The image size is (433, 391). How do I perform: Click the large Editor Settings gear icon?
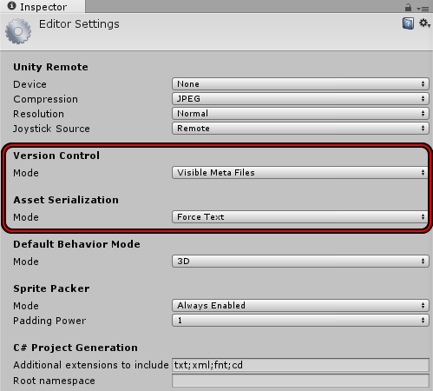[18, 31]
